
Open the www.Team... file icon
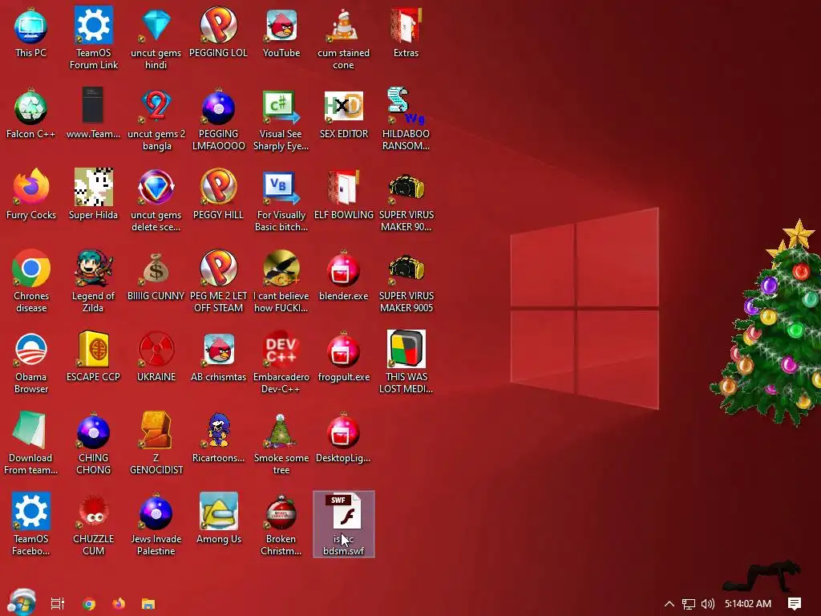93,114
